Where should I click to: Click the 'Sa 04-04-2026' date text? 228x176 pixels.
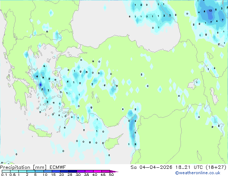point(151,167)
